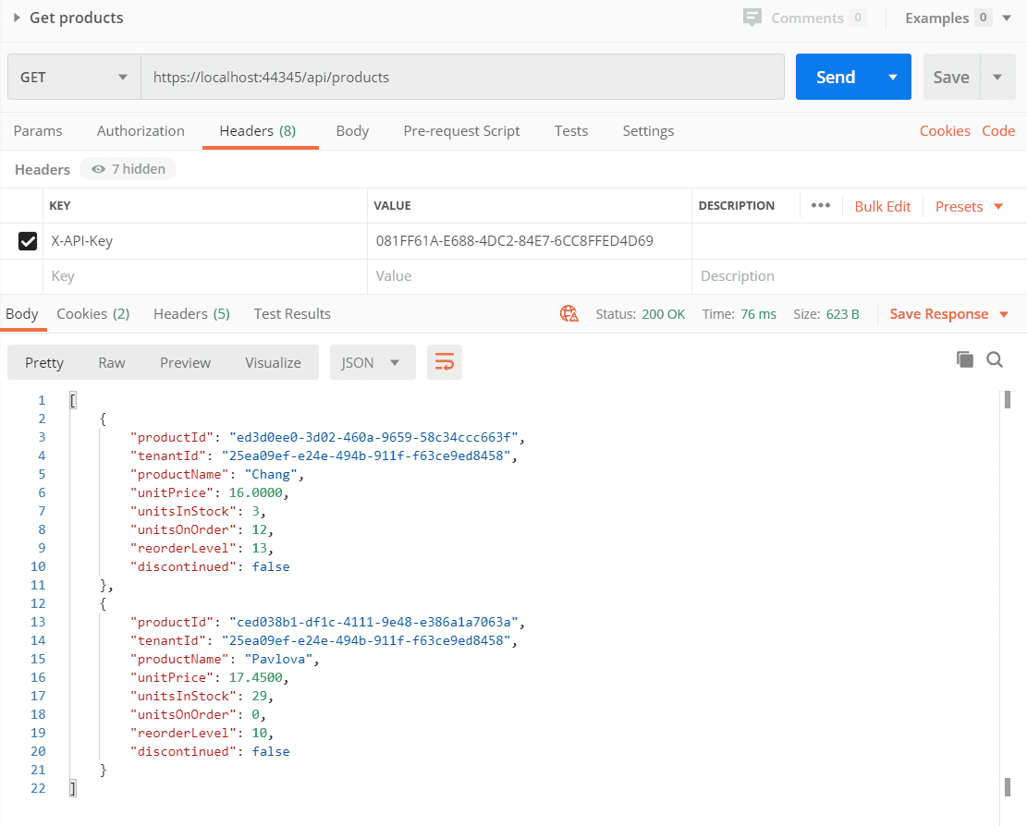Click the wrap lines icon

coord(444,363)
